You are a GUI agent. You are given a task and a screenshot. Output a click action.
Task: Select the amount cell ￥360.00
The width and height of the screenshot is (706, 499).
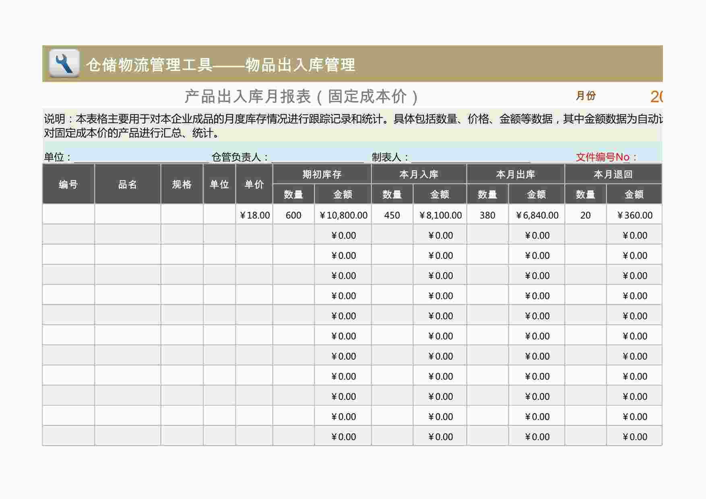(634, 215)
